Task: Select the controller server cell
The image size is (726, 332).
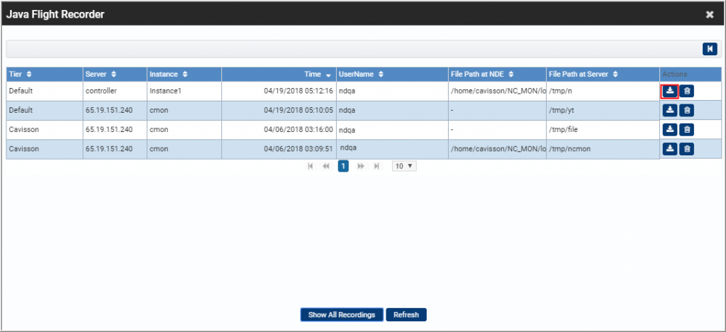Action: (115, 92)
